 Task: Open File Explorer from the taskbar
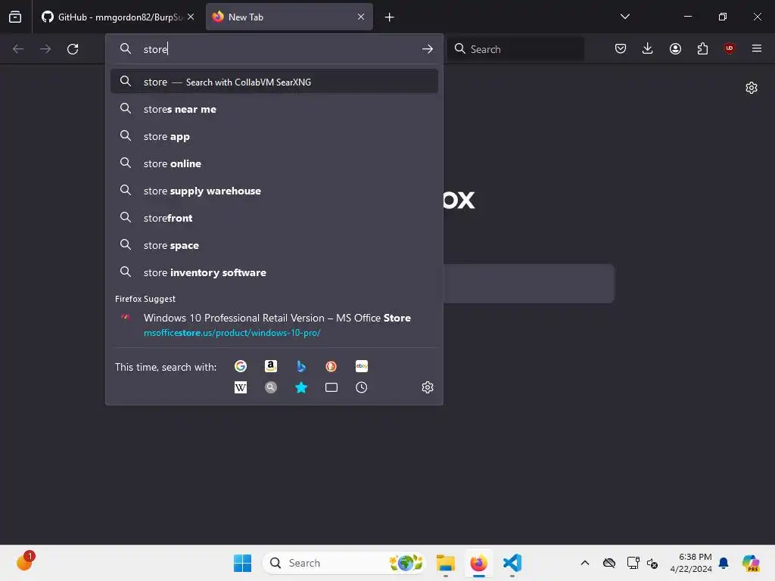[x=445, y=563]
